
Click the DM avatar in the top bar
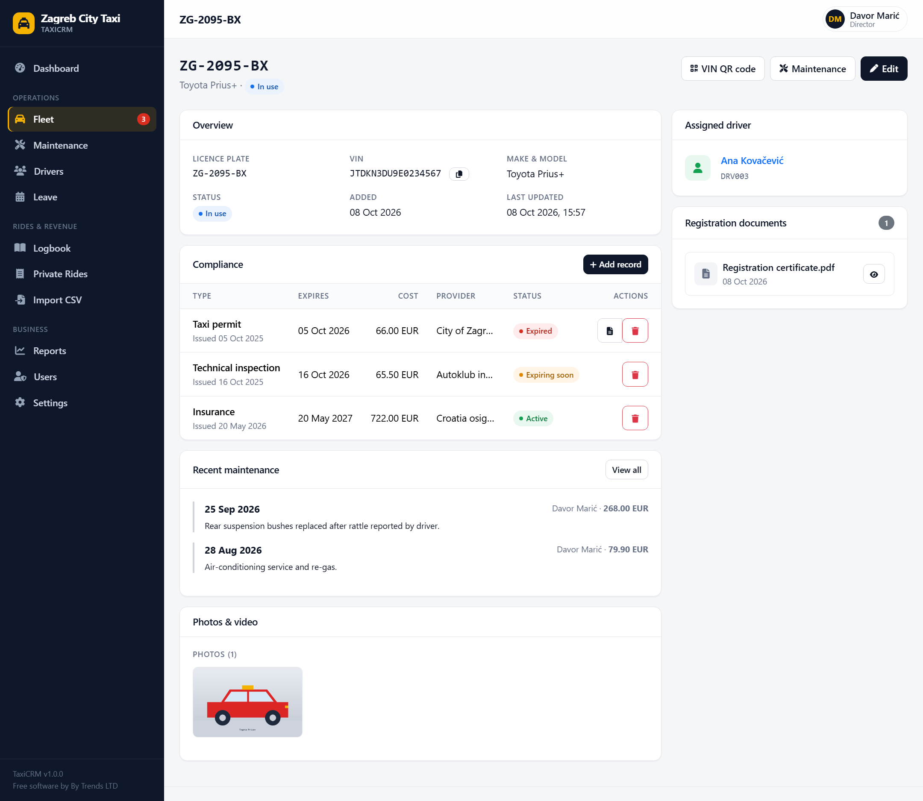[835, 19]
